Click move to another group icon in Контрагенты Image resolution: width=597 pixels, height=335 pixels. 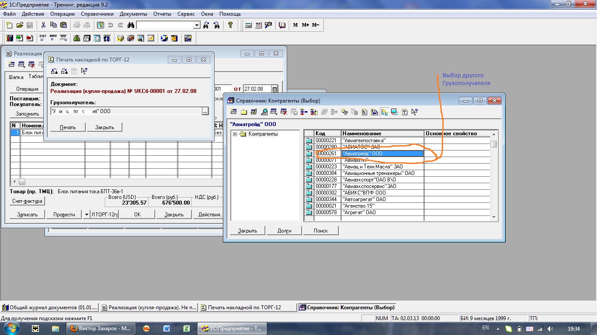click(x=374, y=112)
